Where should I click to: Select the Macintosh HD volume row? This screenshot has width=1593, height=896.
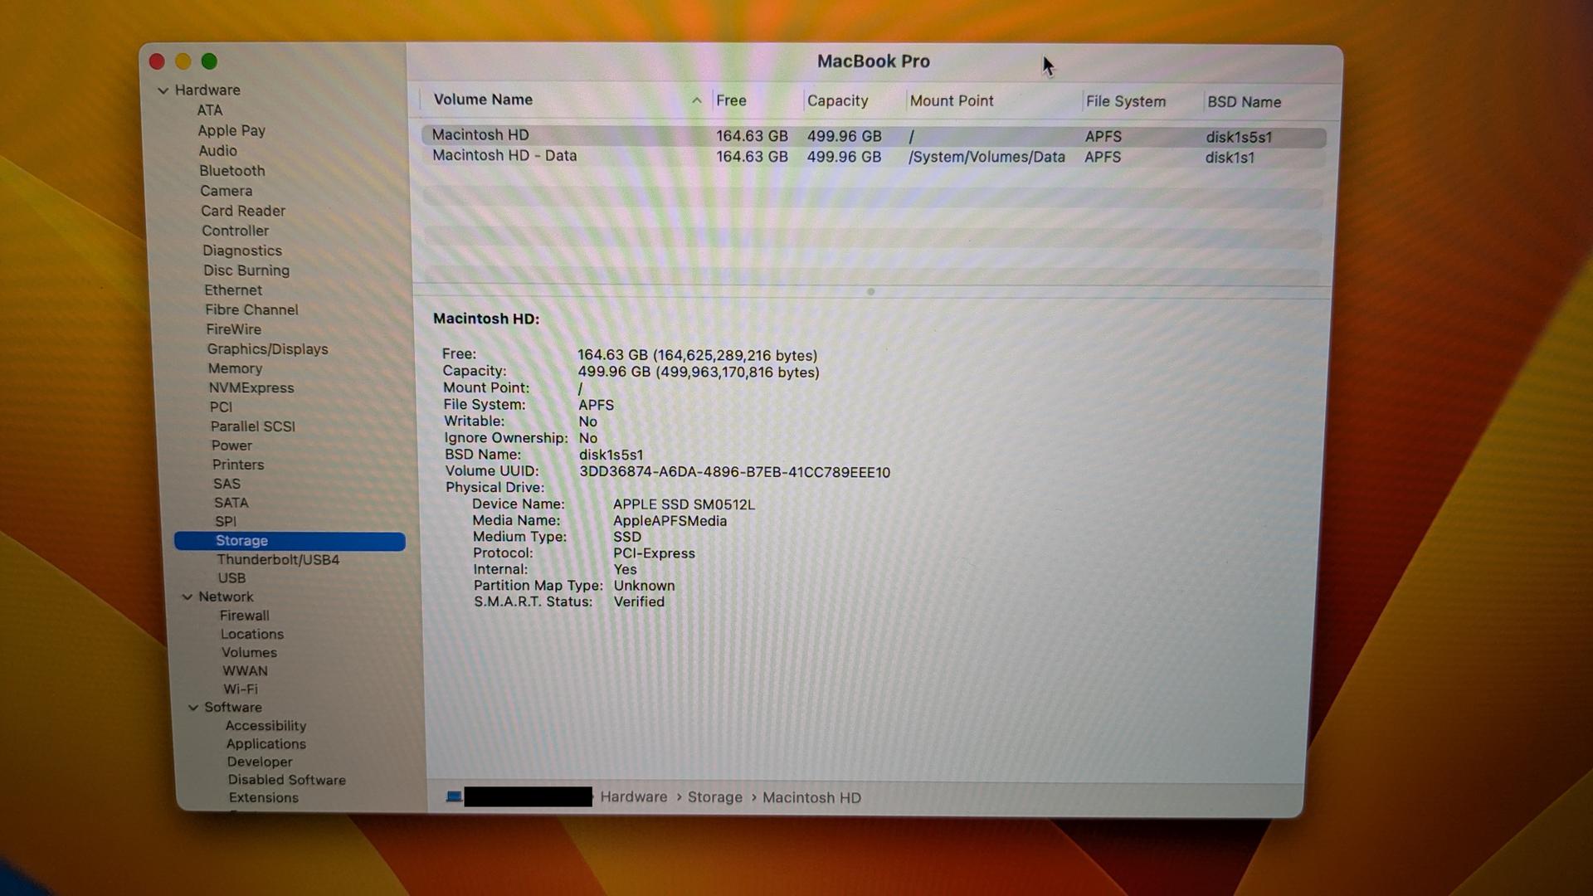click(480, 135)
